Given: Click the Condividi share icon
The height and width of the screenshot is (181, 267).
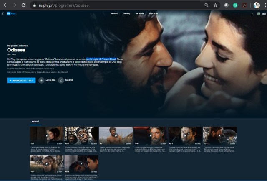Looking at the screenshot, I should point(61,80).
